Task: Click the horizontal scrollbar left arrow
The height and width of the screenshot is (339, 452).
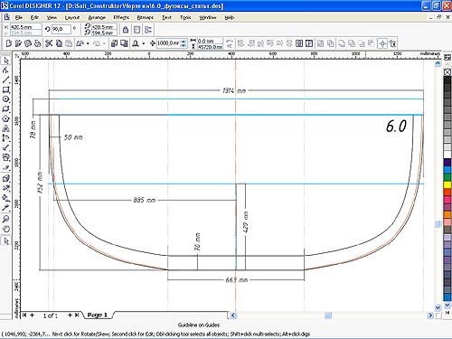Action: click(x=233, y=315)
